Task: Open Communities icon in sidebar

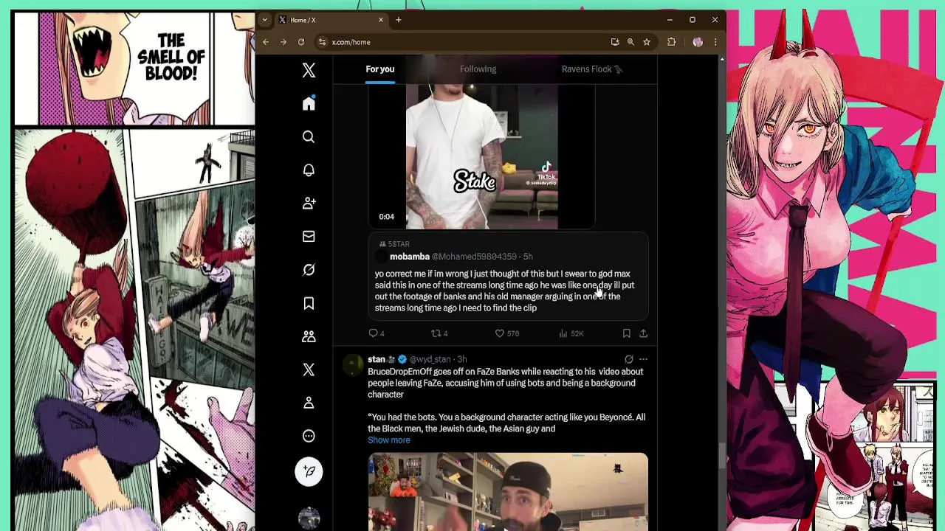Action: 309,336
